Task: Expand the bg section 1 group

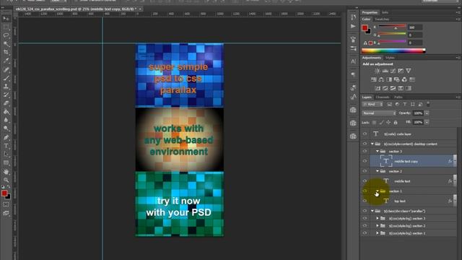Action: click(378, 233)
